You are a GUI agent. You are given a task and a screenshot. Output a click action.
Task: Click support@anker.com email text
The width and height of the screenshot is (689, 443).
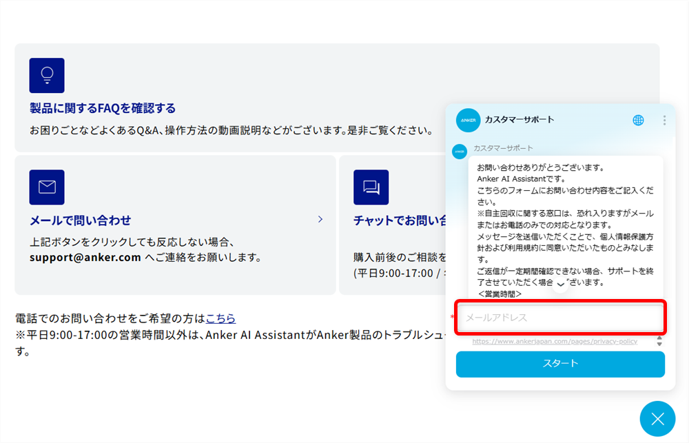click(x=85, y=258)
